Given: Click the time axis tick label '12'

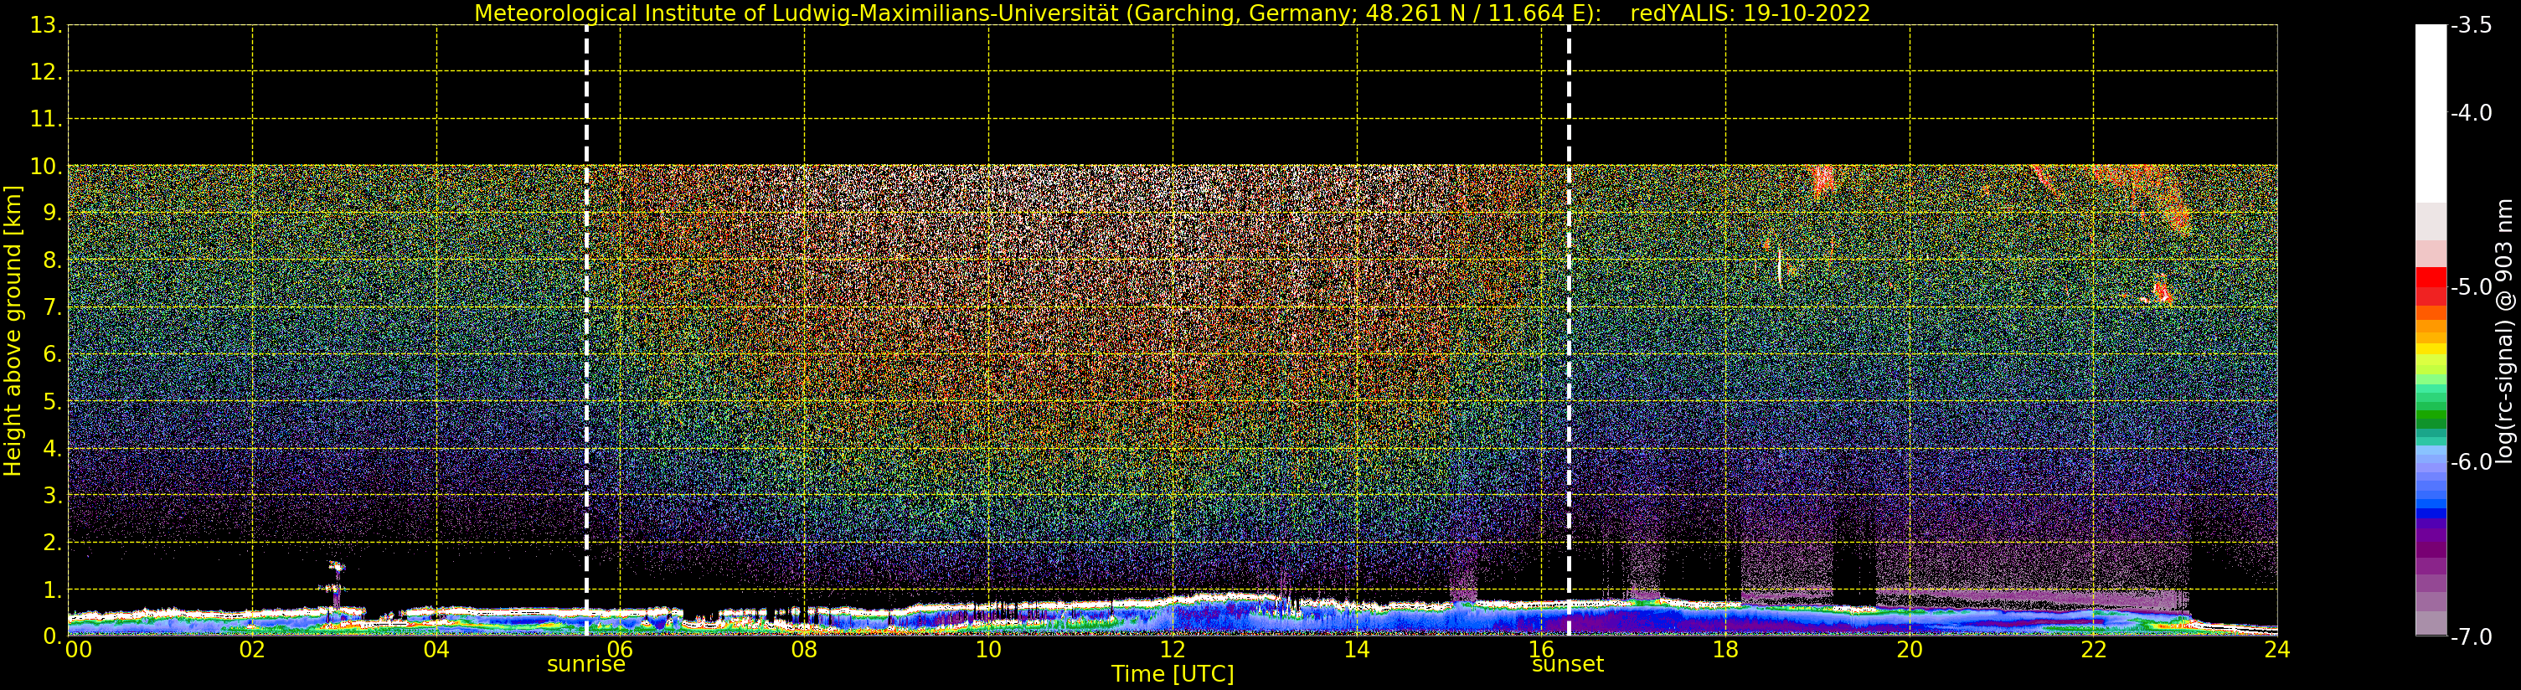Looking at the screenshot, I should click(x=1173, y=650).
